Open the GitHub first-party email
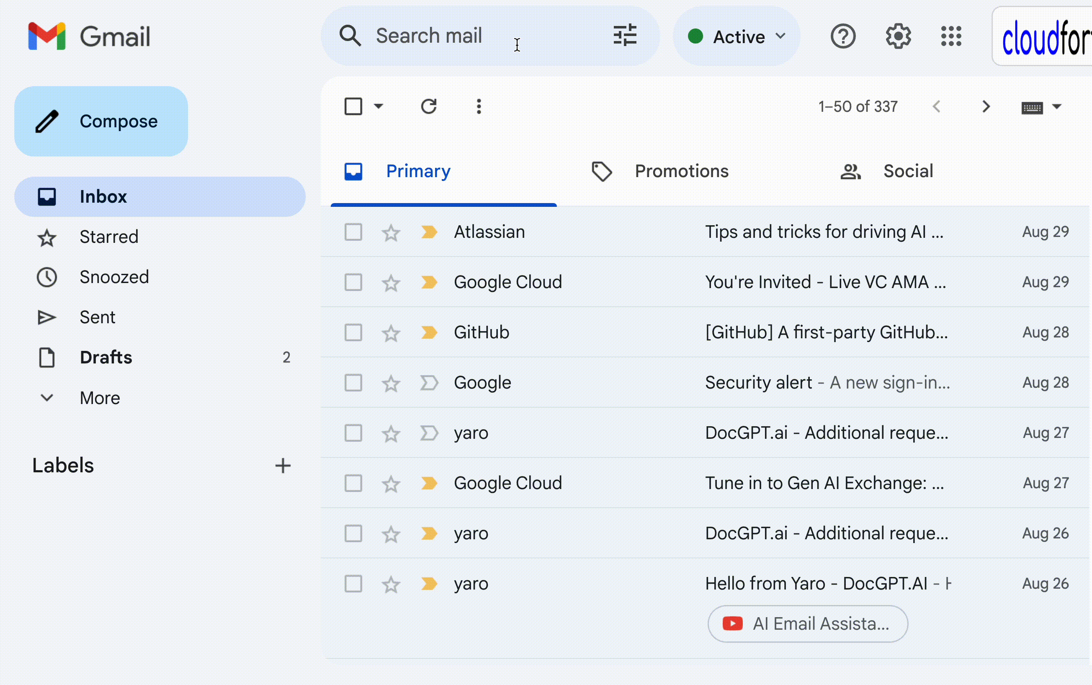This screenshot has height=685, width=1092. (705, 332)
